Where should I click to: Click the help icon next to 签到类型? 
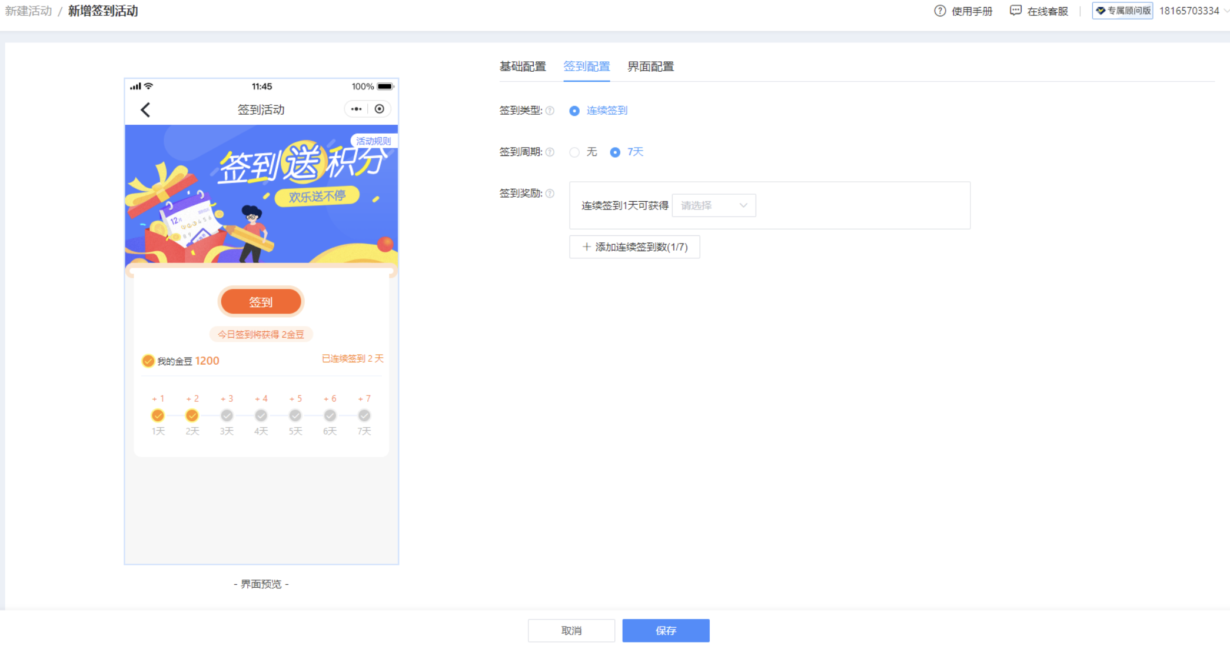coord(550,111)
